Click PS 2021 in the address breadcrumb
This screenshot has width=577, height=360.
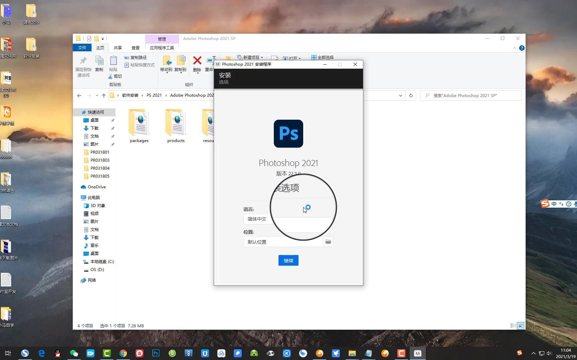tap(154, 95)
